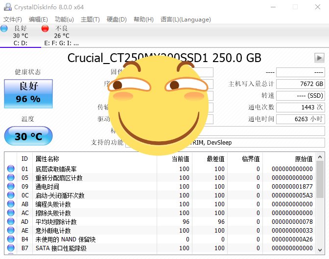Image resolution: width=329 pixels, height=259 pixels.
Task: Click raw value 0000000005A3
Action: click(x=292, y=195)
